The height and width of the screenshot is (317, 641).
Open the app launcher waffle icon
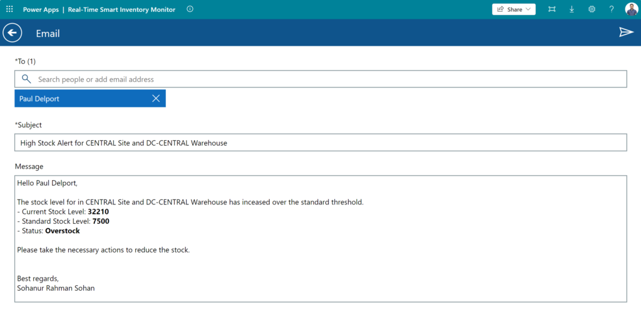coord(9,9)
